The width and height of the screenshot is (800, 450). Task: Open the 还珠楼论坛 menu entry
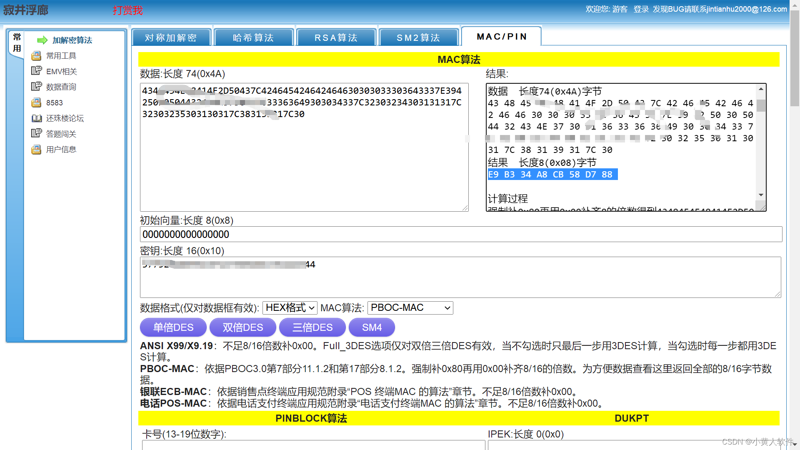(x=65, y=118)
